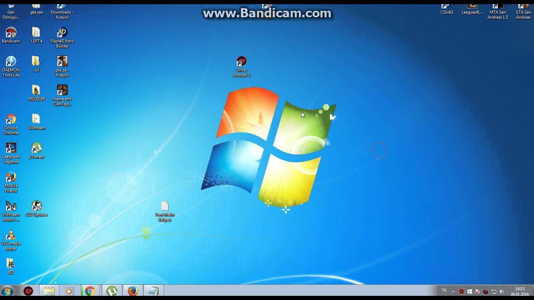Launch Google Chrome from desktop icon
This screenshot has height=300, width=534.
[x=11, y=124]
